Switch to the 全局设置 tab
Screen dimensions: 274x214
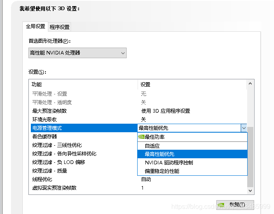(35, 26)
